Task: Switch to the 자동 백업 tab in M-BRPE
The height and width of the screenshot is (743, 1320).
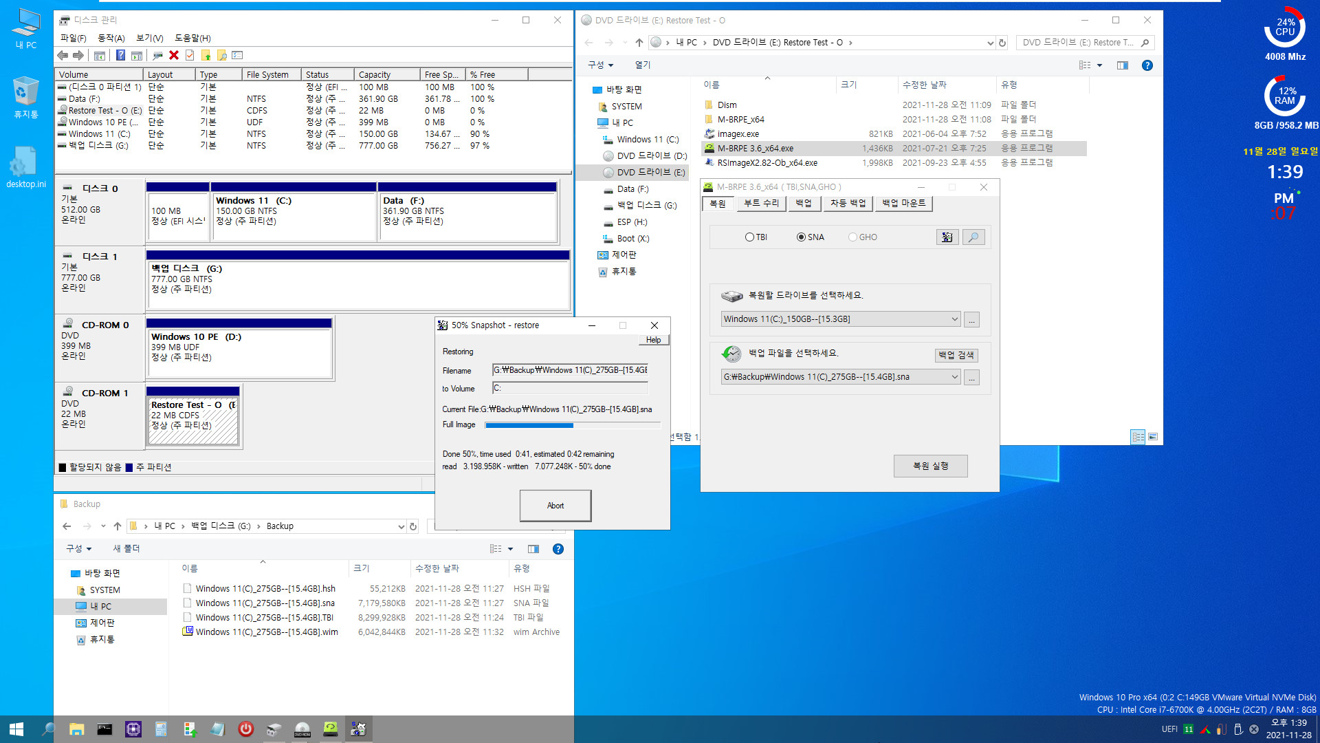Action: point(848,204)
